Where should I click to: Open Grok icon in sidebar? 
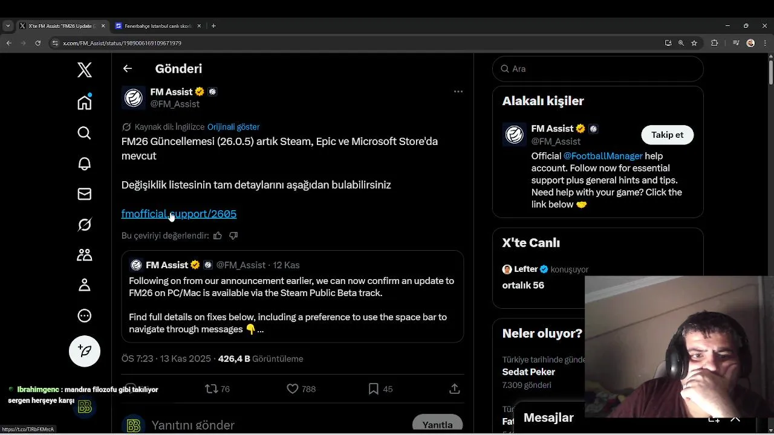pos(85,225)
